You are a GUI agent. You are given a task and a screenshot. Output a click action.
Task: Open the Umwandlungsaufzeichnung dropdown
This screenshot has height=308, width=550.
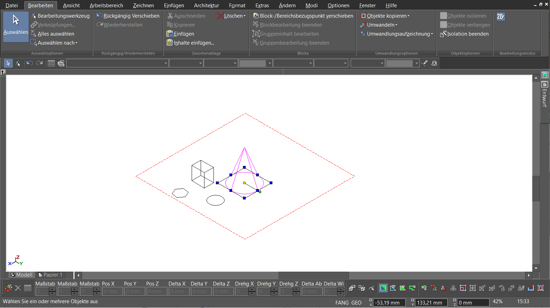(x=432, y=34)
